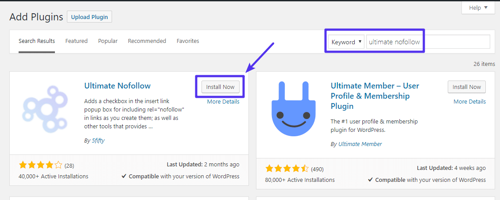Open More Details for Ultimate Member
Image resolution: width=500 pixels, height=200 pixels.
click(x=469, y=101)
